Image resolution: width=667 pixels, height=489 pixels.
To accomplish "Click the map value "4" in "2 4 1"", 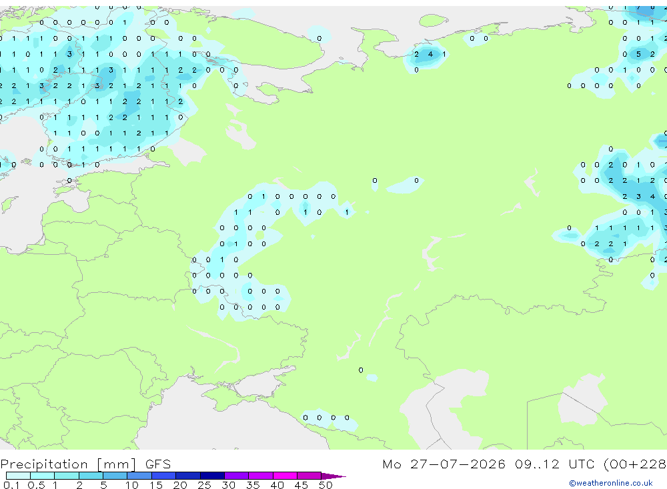I will point(430,54).
